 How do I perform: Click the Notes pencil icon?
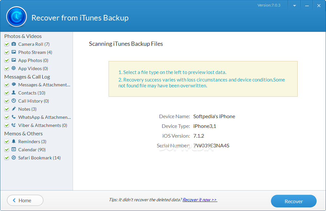[14, 109]
